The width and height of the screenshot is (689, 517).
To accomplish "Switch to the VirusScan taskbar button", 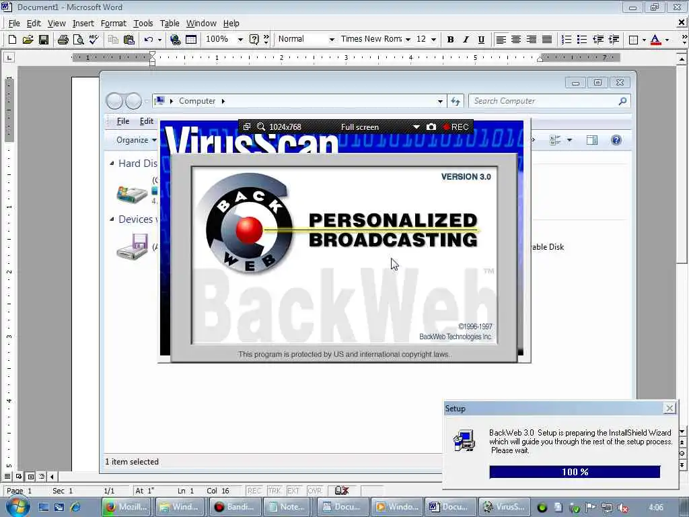I will (504, 507).
